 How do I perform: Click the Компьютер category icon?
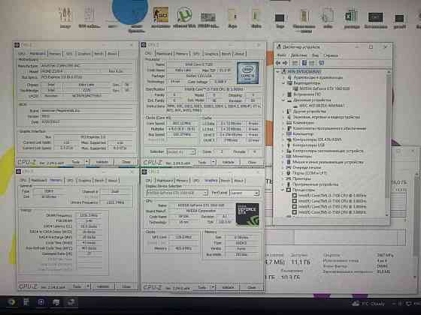(289, 133)
